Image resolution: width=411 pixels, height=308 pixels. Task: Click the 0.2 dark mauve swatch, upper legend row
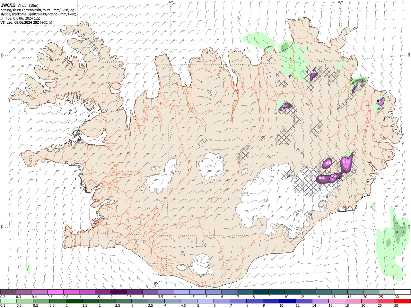8,292
